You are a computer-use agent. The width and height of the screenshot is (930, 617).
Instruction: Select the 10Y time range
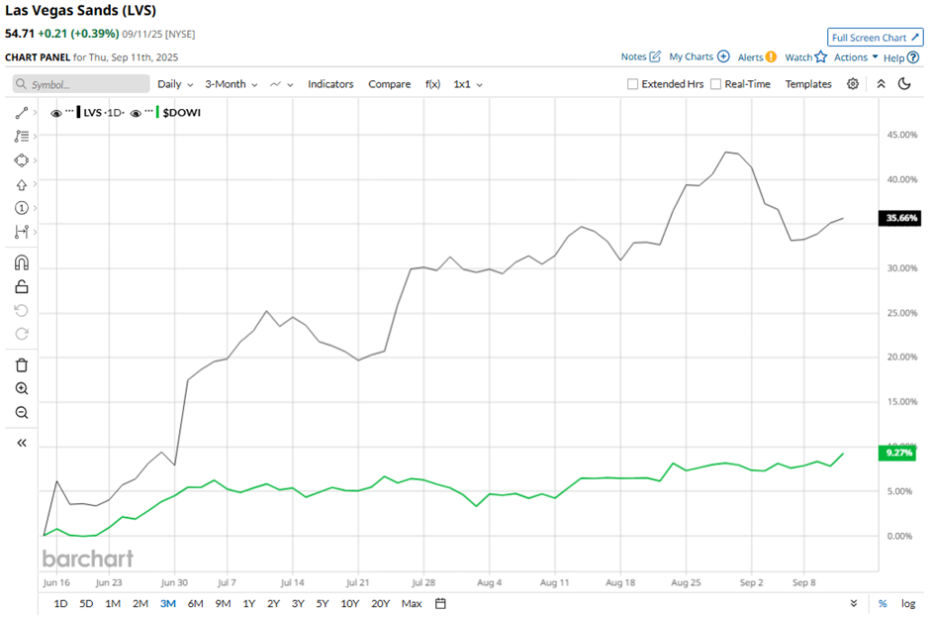tap(350, 603)
